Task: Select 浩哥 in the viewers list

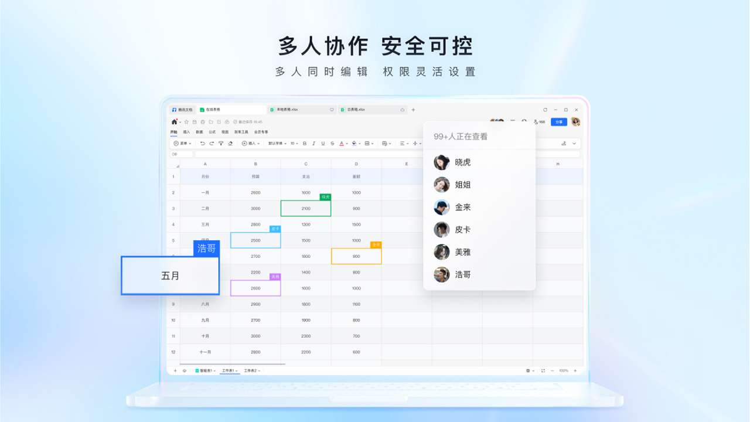Action: (479, 274)
